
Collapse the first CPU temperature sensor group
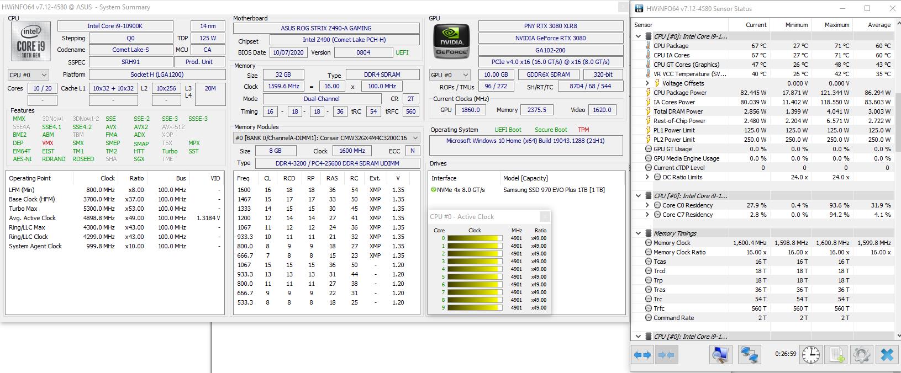(x=639, y=36)
